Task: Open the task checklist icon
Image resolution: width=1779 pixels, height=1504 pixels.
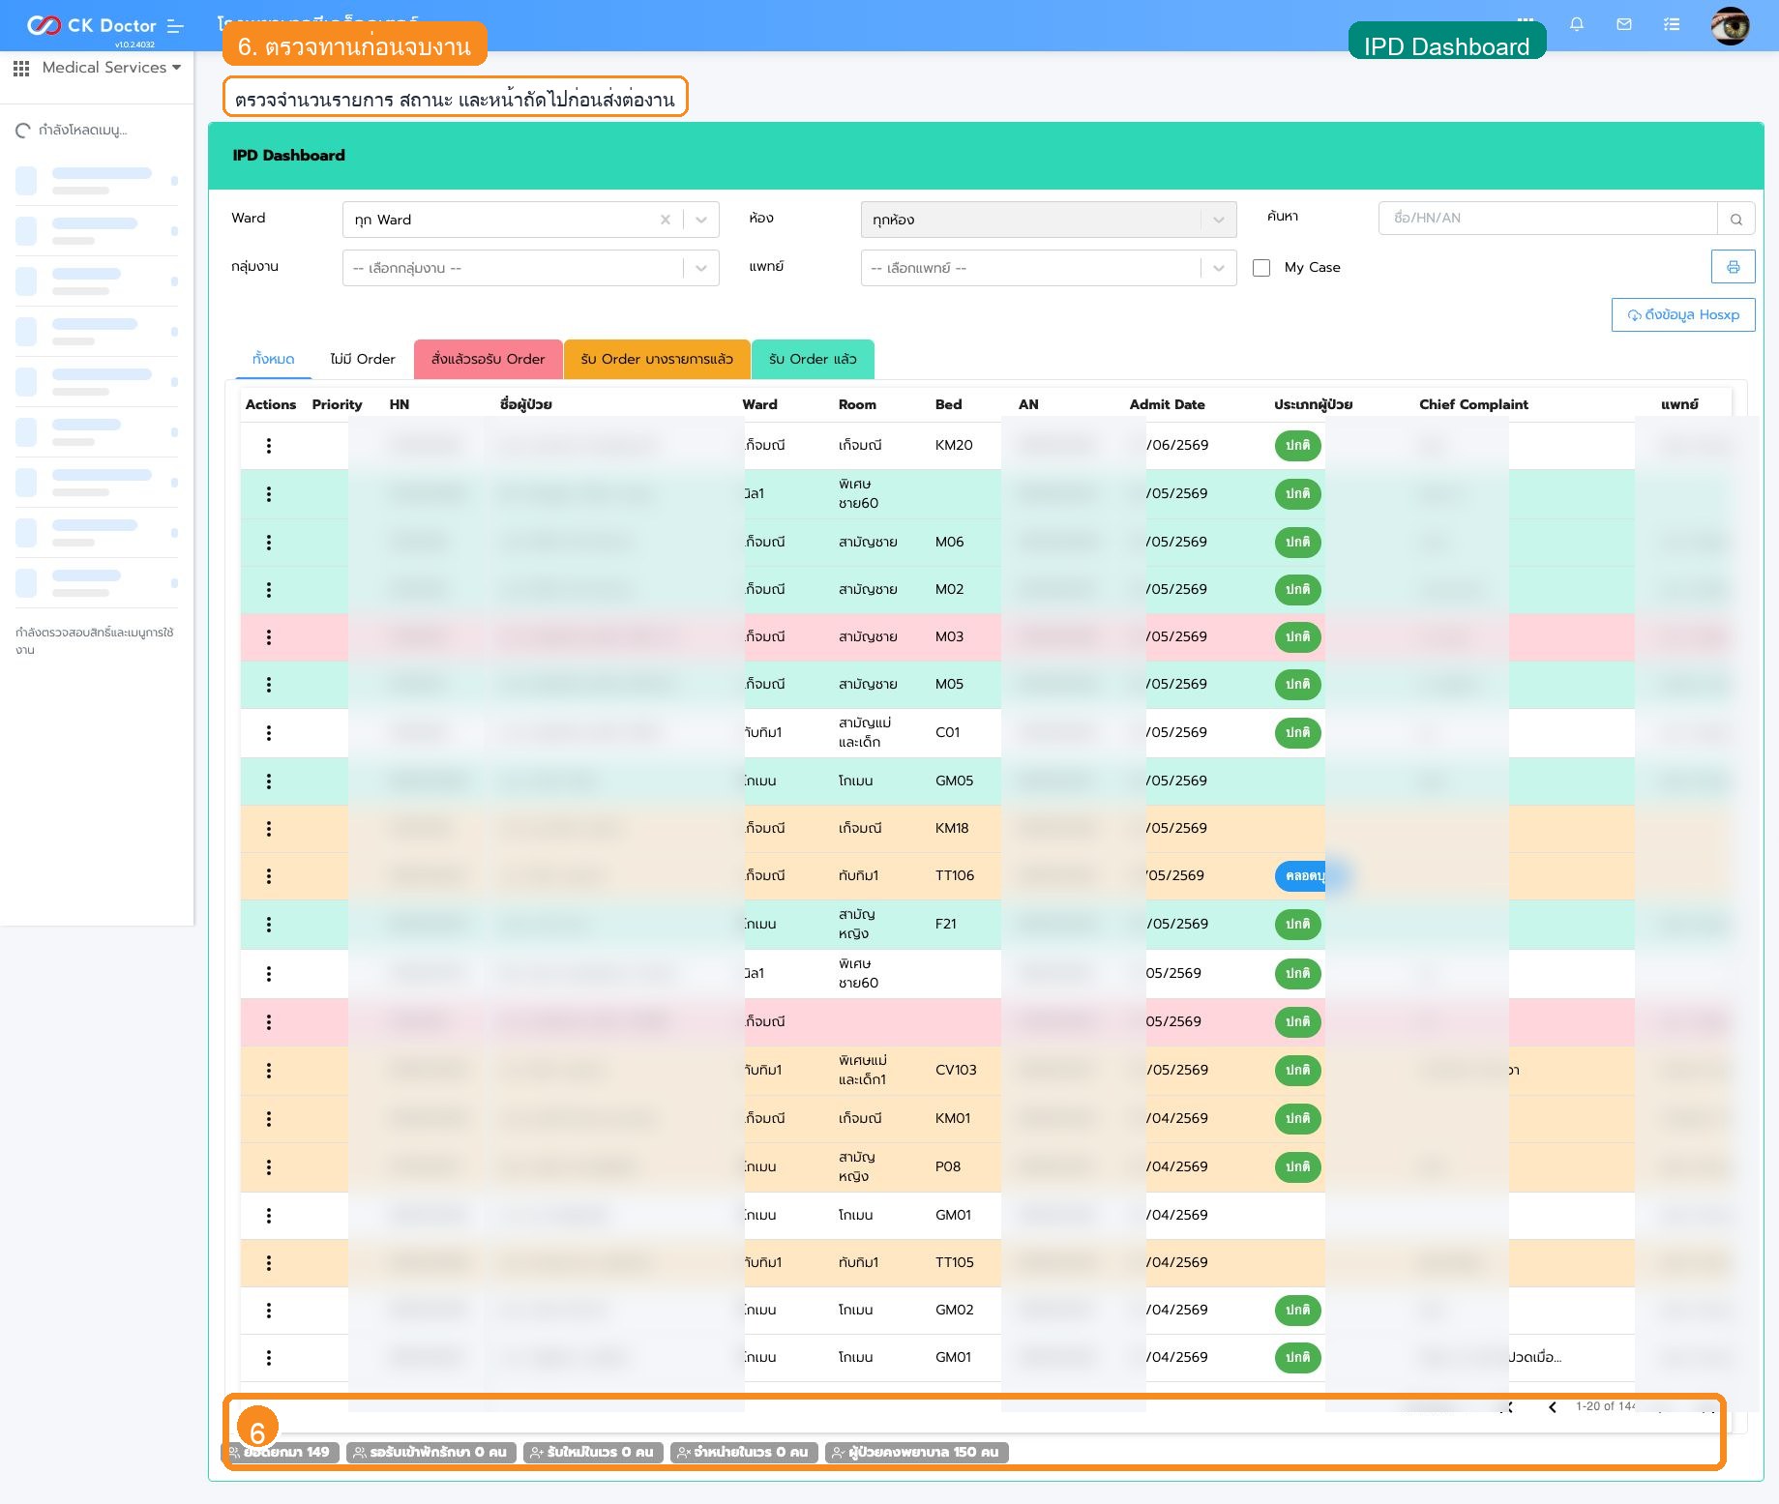Action: click(x=1672, y=24)
